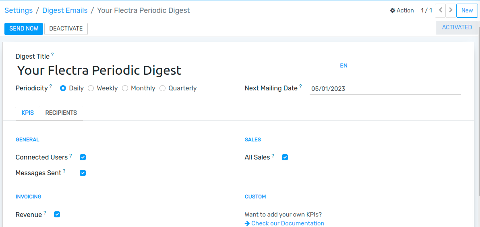Uncheck the Messages Sent checkbox
480x227 pixels.
[83, 173]
